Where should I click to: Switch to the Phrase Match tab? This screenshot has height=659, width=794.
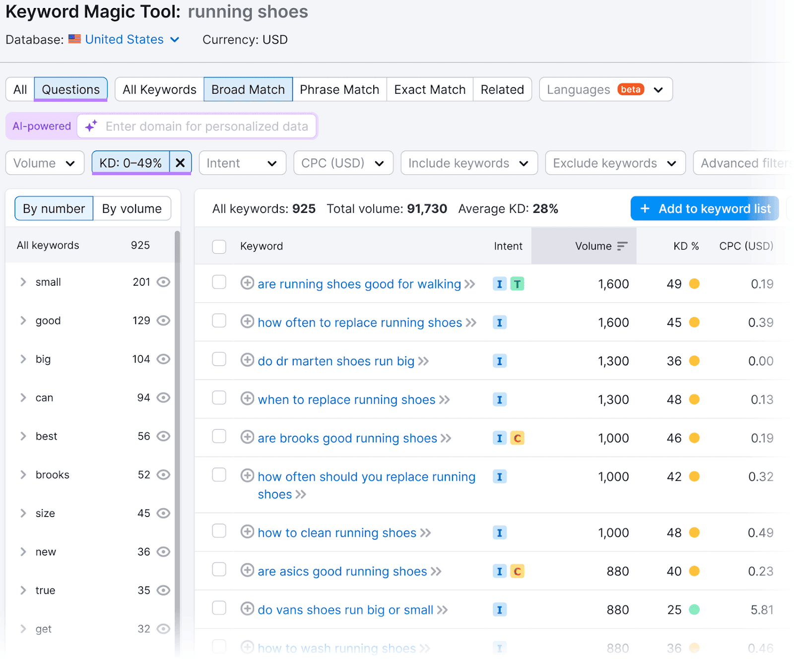click(339, 90)
